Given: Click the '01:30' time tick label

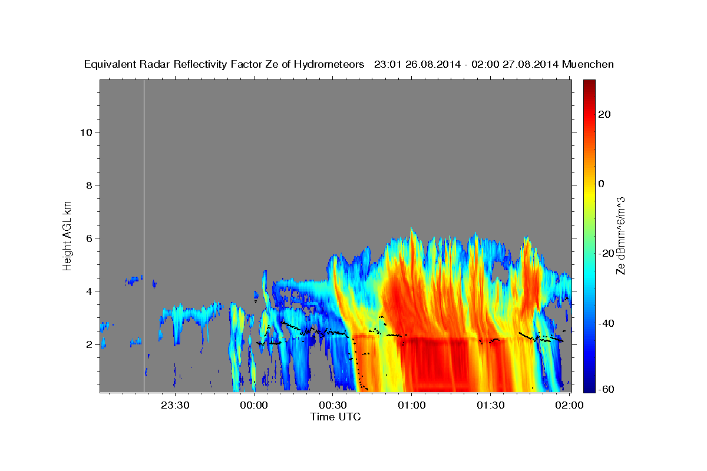Looking at the screenshot, I should (x=491, y=405).
